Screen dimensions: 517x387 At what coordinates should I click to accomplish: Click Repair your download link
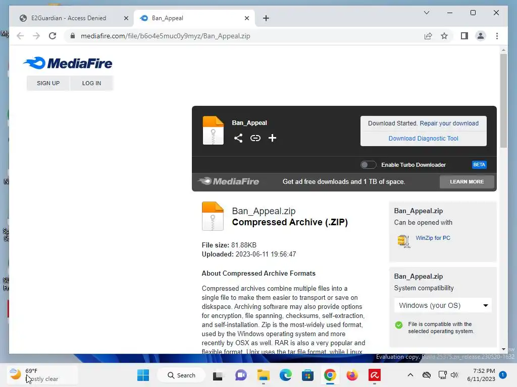(449, 123)
